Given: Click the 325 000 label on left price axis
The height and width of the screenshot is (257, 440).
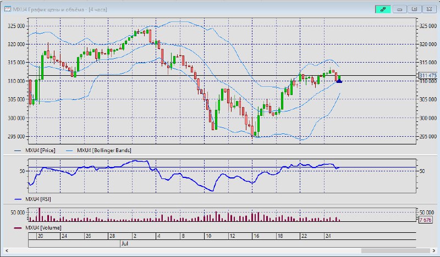Looking at the screenshot, I should (16, 26).
